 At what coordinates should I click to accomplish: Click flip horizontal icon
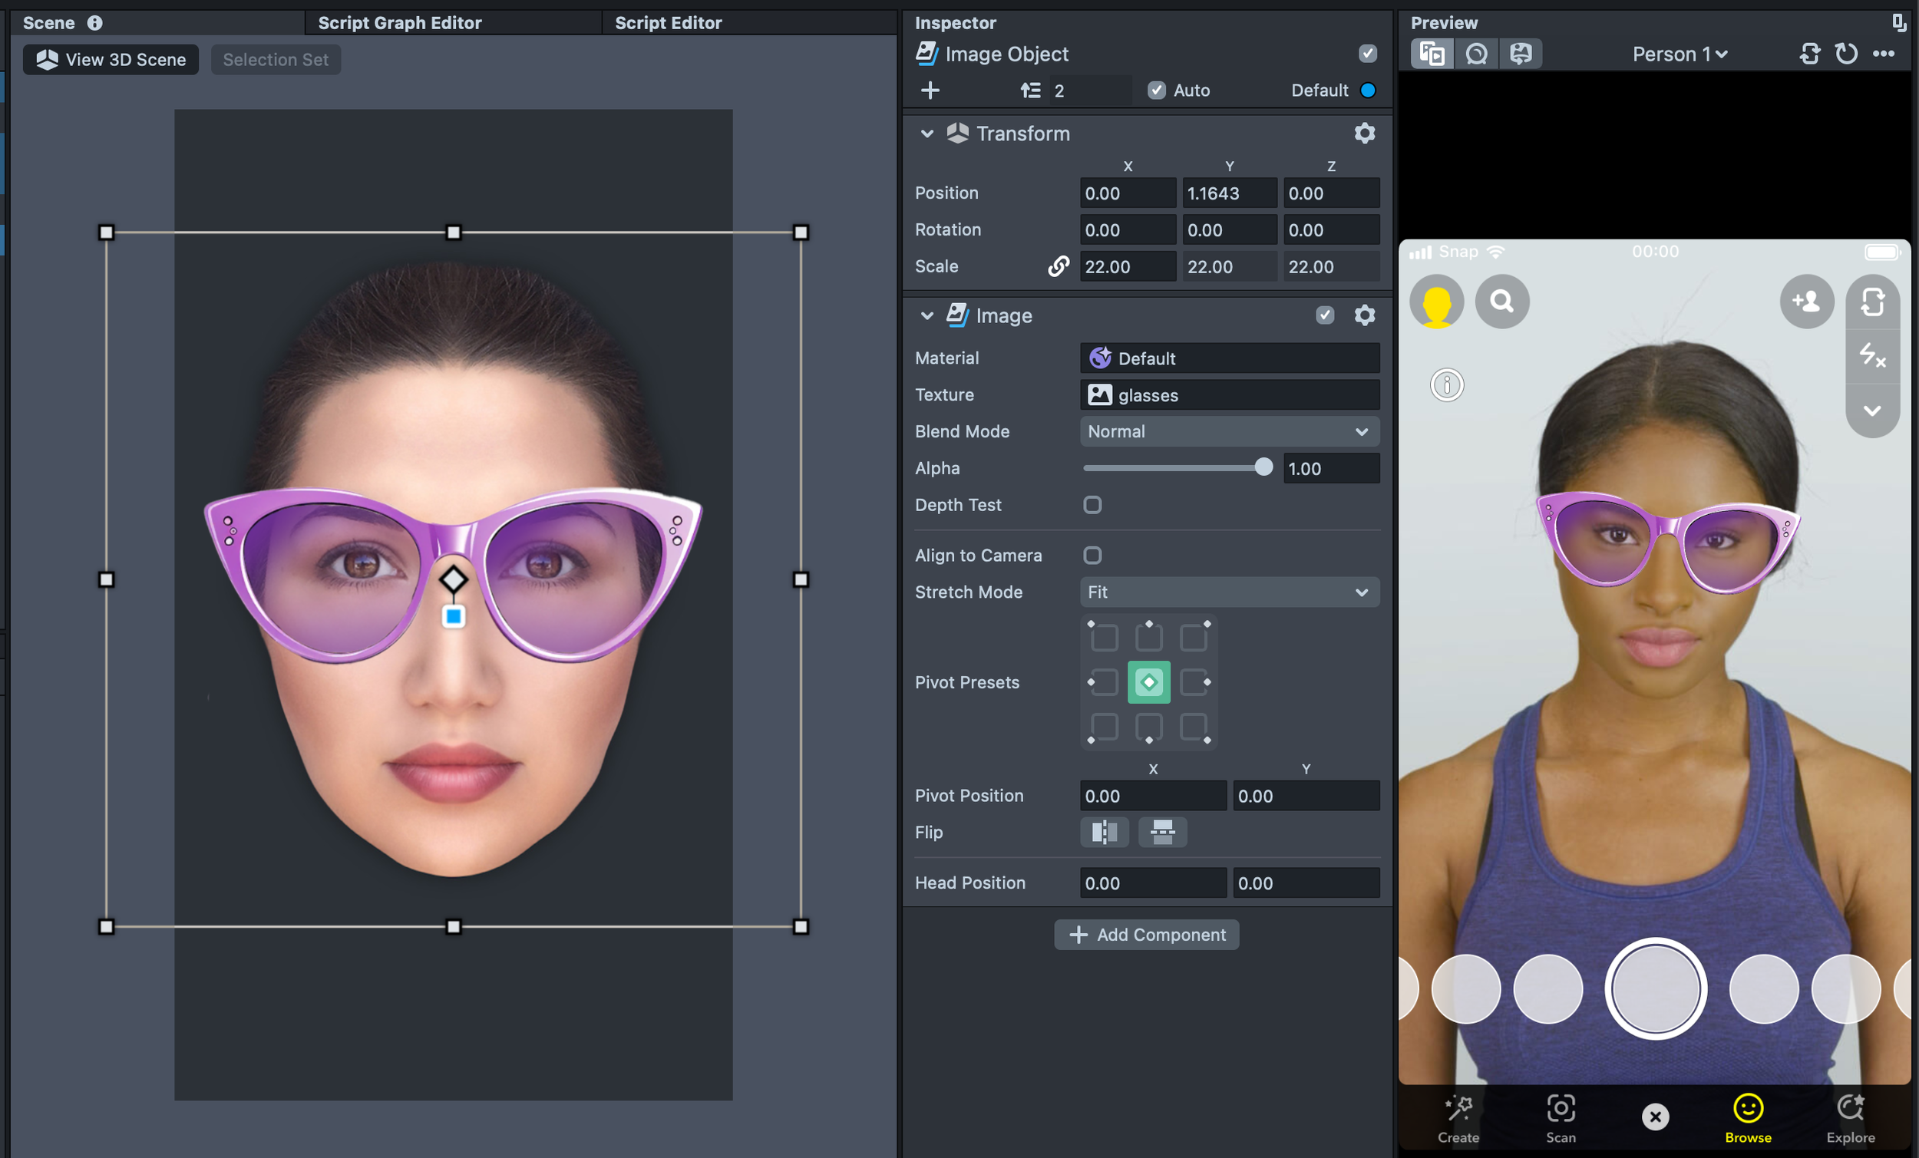coord(1104,832)
